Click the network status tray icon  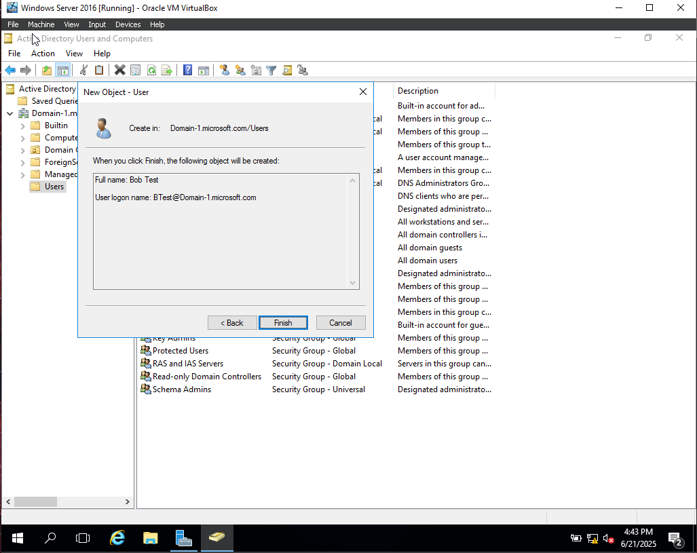(592, 539)
